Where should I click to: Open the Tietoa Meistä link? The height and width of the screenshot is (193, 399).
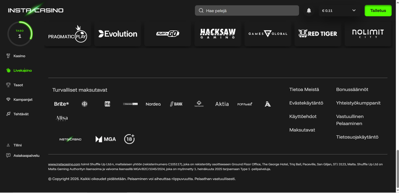tap(304, 90)
